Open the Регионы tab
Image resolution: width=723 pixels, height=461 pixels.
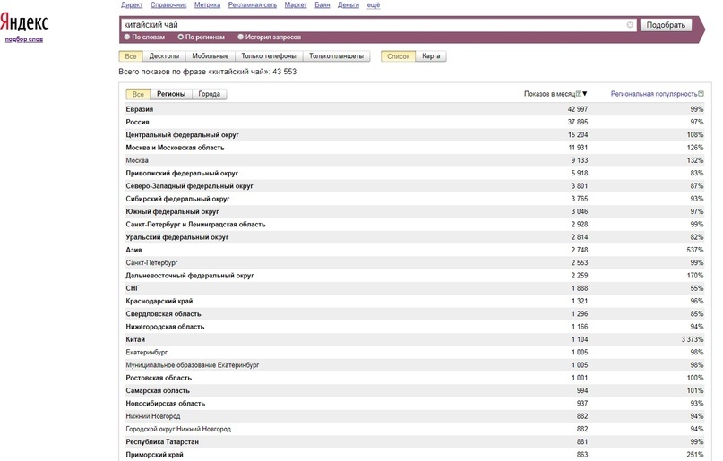(x=170, y=94)
